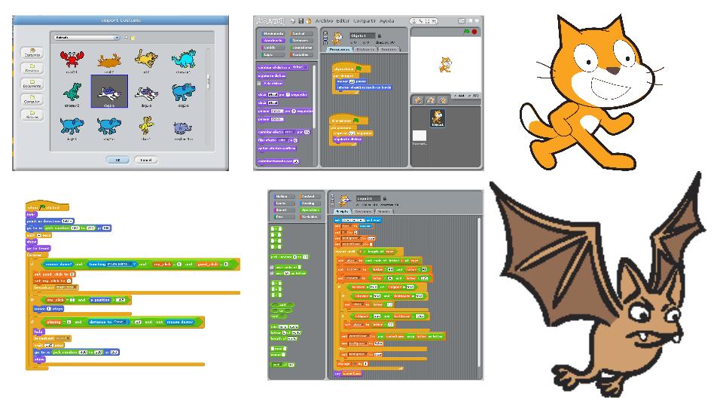This screenshot has width=723, height=407.
Task: Select the Movimiento block category
Action: [273, 33]
